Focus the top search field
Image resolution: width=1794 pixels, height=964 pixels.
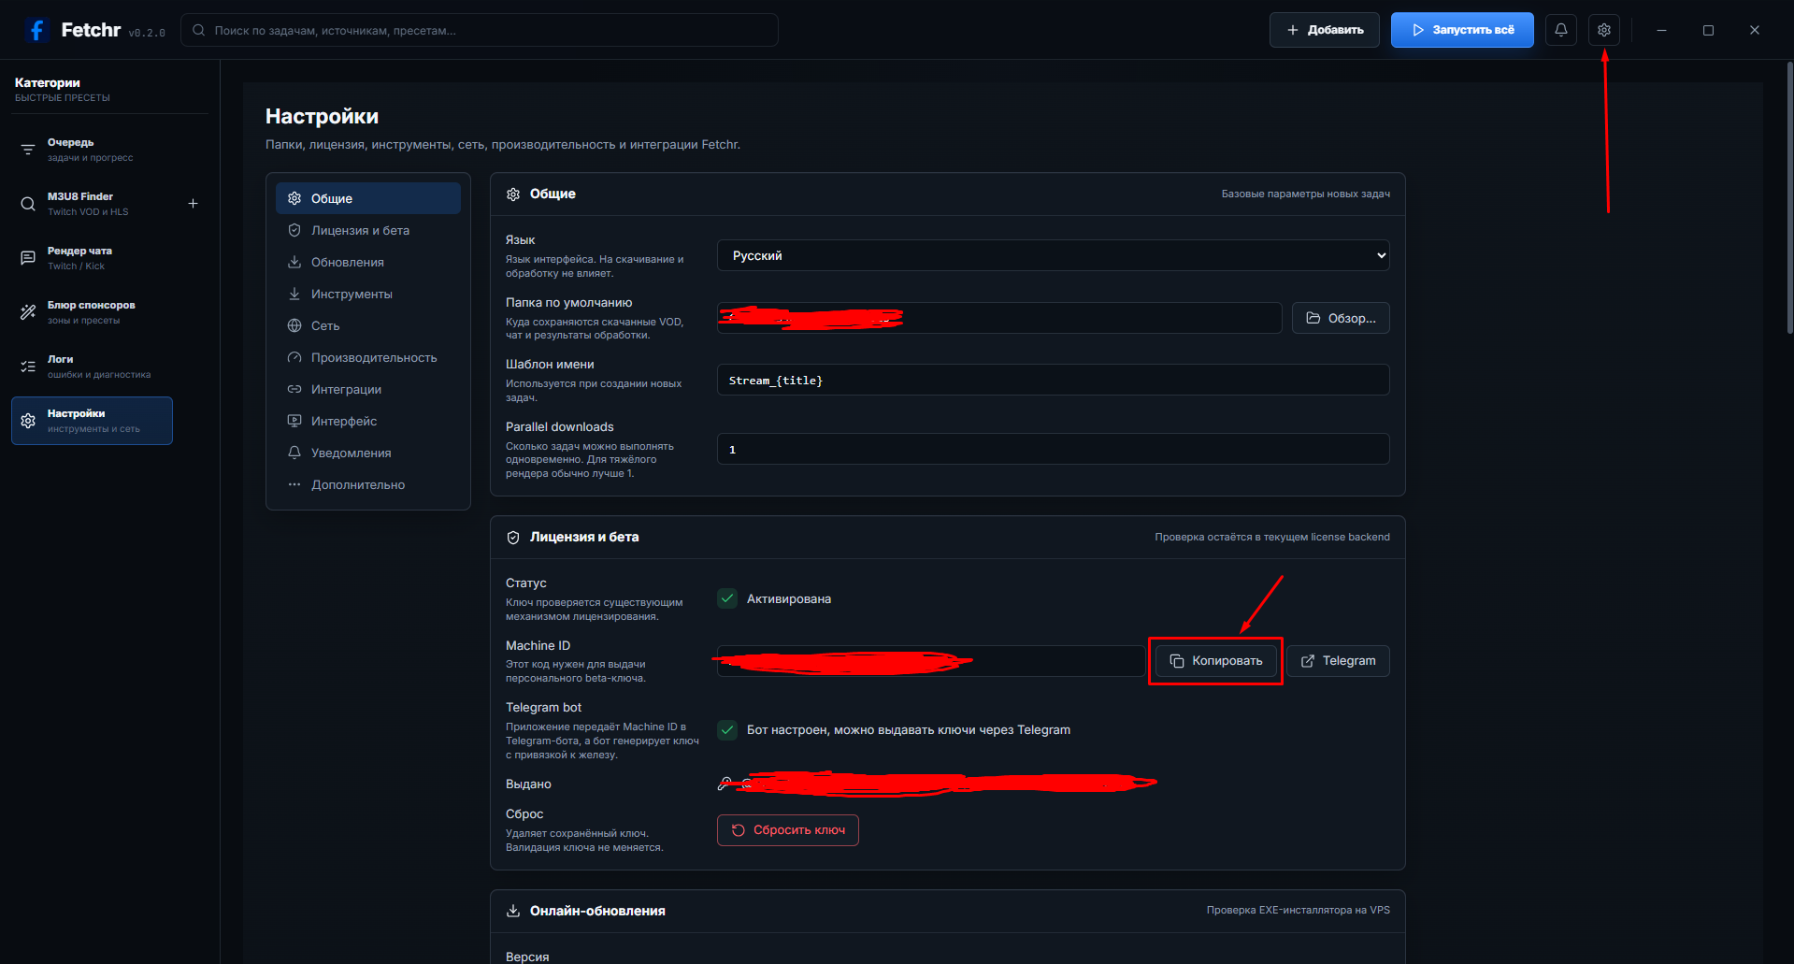tap(480, 30)
